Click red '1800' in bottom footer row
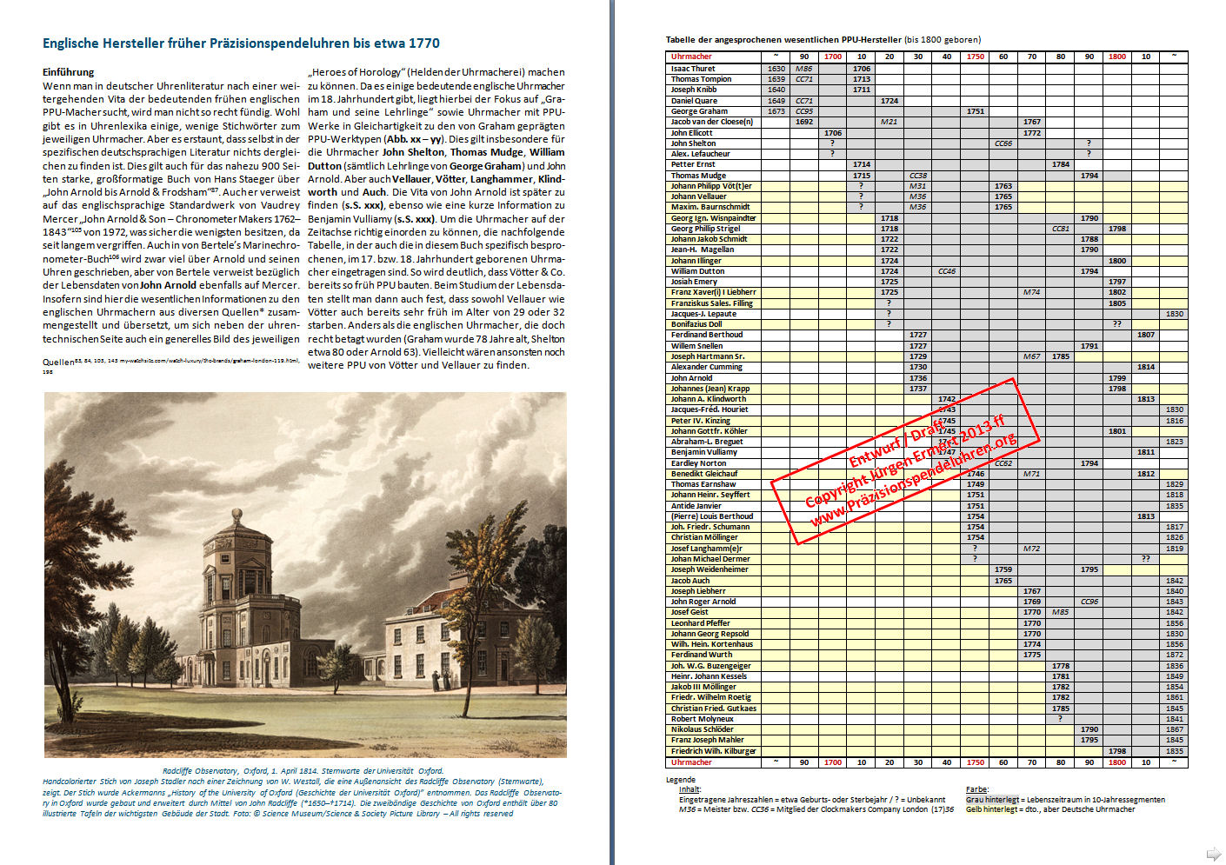This screenshot has width=1226, height=865. [1117, 762]
